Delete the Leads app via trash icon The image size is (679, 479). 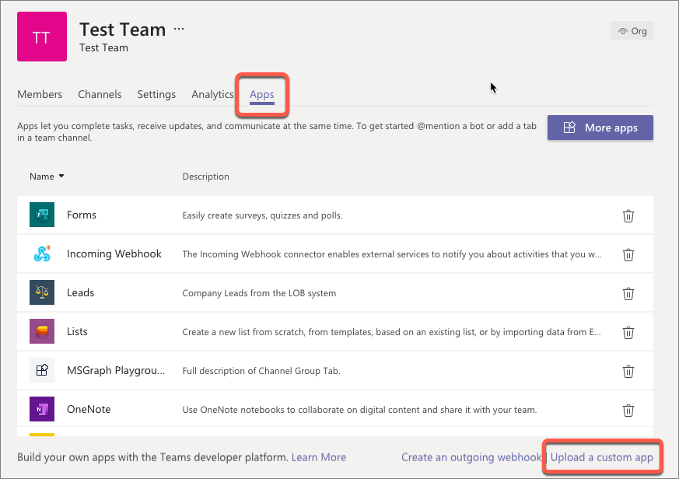point(628,294)
